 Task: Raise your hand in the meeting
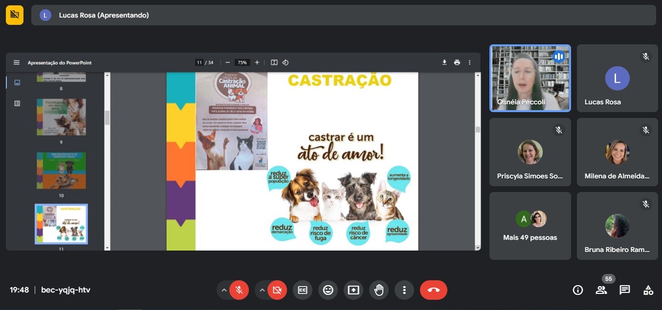379,290
